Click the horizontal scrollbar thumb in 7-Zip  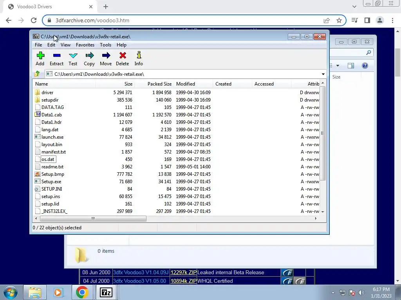tap(93, 219)
